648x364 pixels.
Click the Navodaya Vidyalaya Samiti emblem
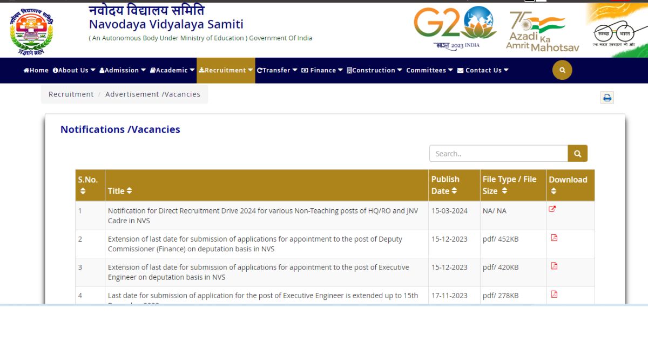31,30
